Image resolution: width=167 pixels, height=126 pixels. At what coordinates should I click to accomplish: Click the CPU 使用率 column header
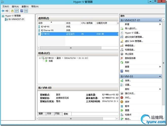88,23
